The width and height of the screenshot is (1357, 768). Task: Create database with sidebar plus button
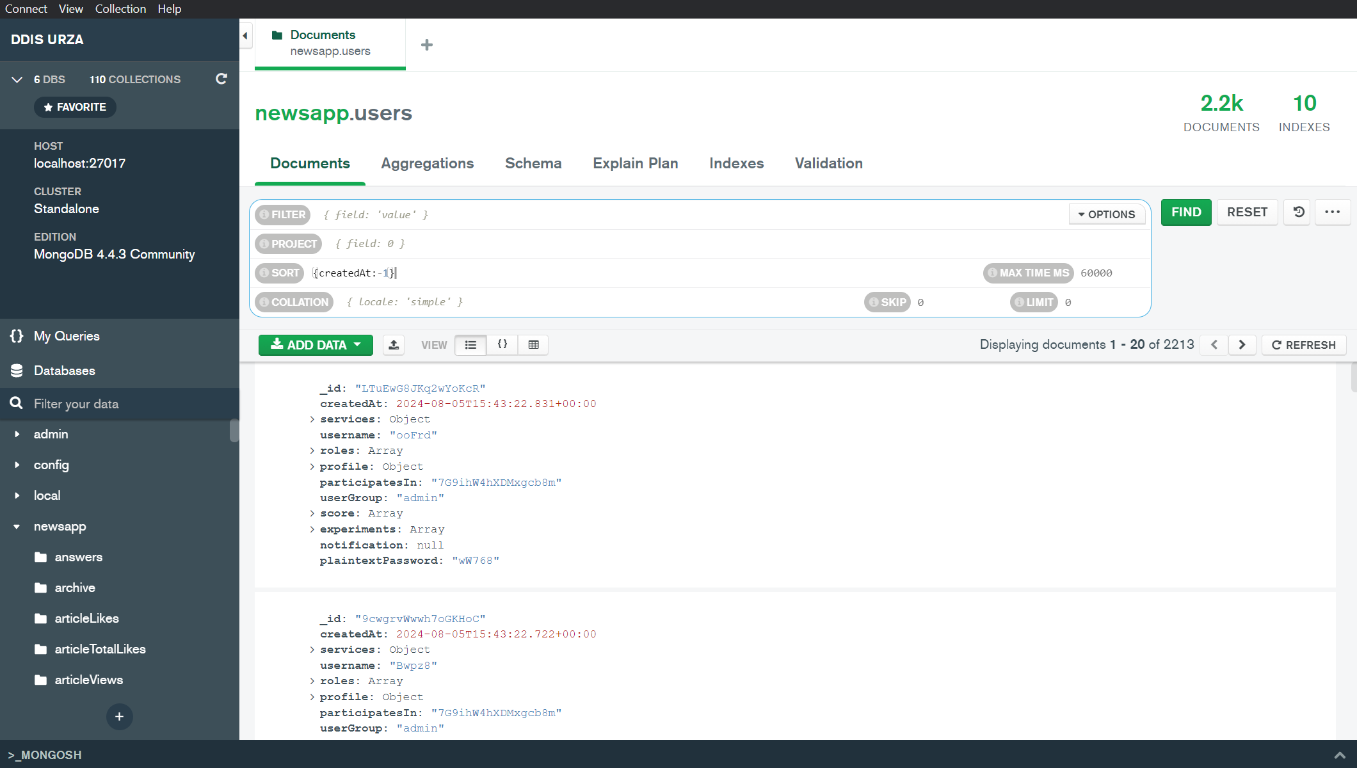click(x=120, y=717)
